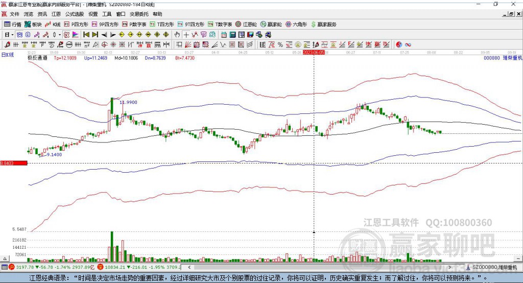523x283 pixels.
Task: Click the right arrow of the horizontal scrollbar
Action: pyautogui.click(x=449, y=267)
